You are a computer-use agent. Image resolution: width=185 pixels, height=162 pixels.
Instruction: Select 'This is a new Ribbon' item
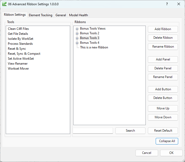94,47
